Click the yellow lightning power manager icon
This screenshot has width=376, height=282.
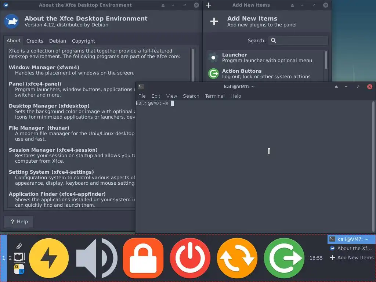[49, 258]
